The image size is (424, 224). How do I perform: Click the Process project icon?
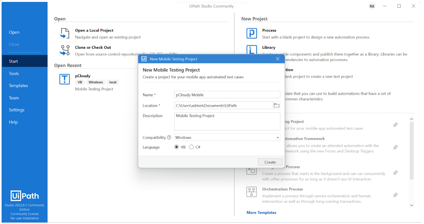click(252, 33)
